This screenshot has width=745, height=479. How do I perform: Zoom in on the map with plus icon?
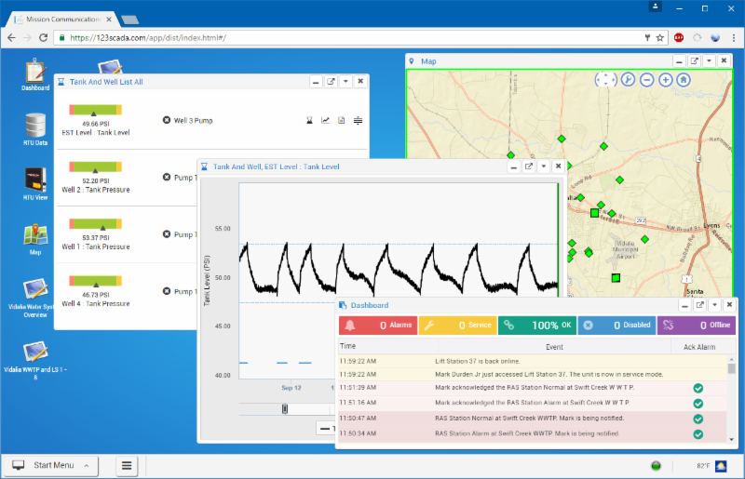(x=666, y=80)
